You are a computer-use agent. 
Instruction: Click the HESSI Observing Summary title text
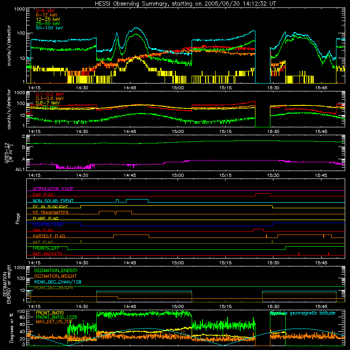185,4
